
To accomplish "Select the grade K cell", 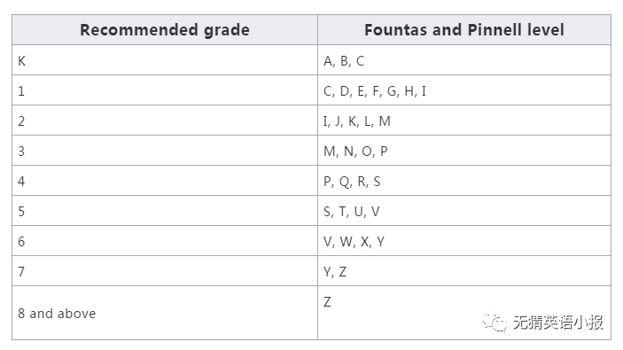I will coord(165,60).
